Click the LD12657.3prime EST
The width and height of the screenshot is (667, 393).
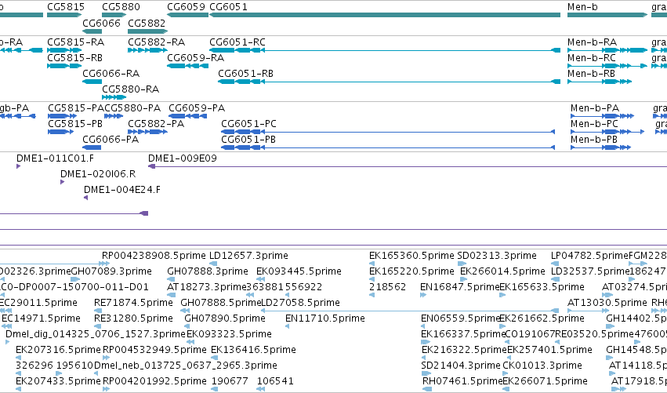213,264
